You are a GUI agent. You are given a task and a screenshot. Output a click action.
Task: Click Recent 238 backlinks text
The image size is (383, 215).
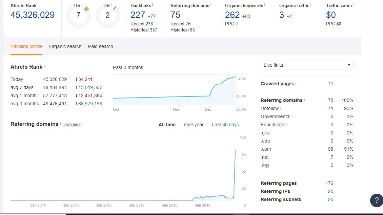[x=142, y=24]
